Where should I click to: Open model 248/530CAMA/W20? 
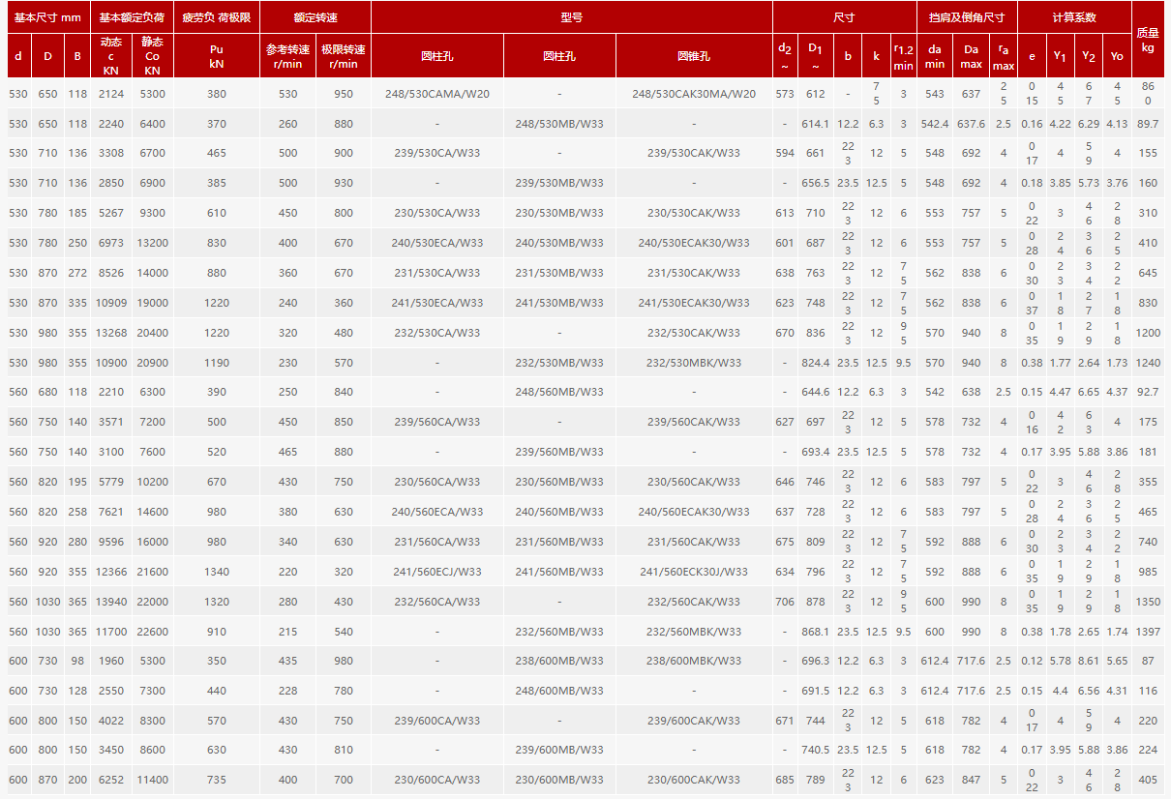point(437,94)
